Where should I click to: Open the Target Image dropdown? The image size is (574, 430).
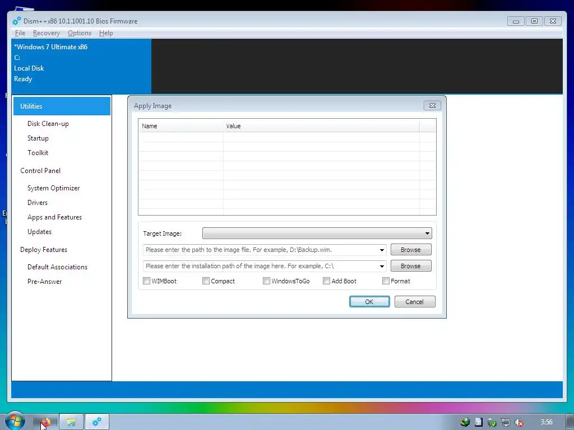click(x=317, y=233)
